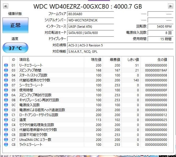The height and width of the screenshot is (157, 176).
Task: Click the 対応機能 field S.M.A.R.T., NCQ, GPL
Action: pyautogui.click(x=120, y=51)
